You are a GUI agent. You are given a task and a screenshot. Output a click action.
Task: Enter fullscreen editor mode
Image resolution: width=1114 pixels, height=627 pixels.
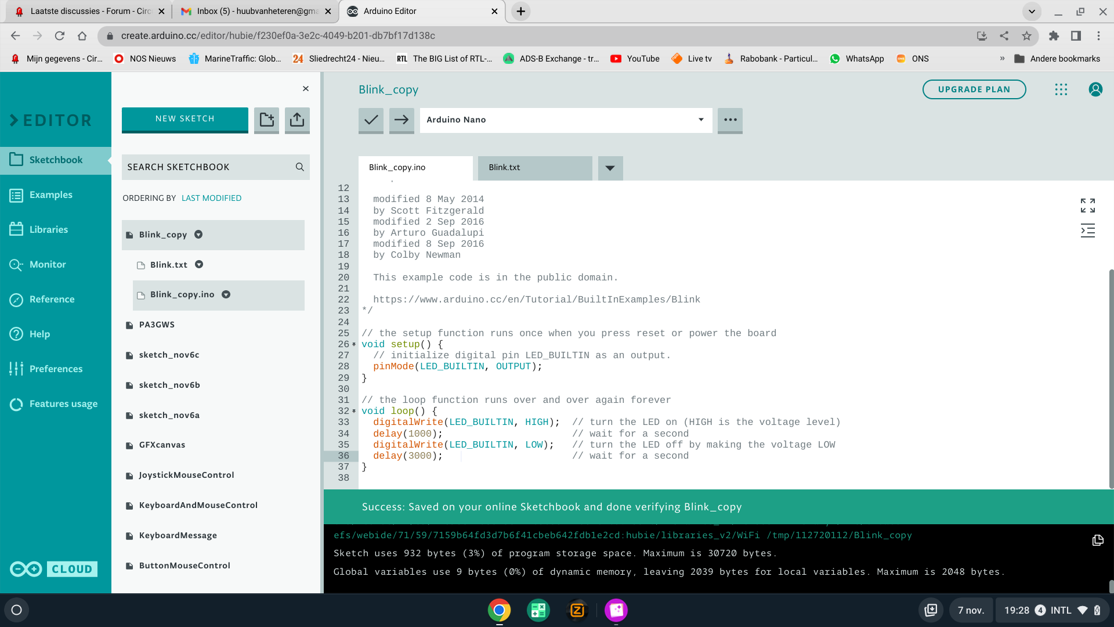[1088, 206]
